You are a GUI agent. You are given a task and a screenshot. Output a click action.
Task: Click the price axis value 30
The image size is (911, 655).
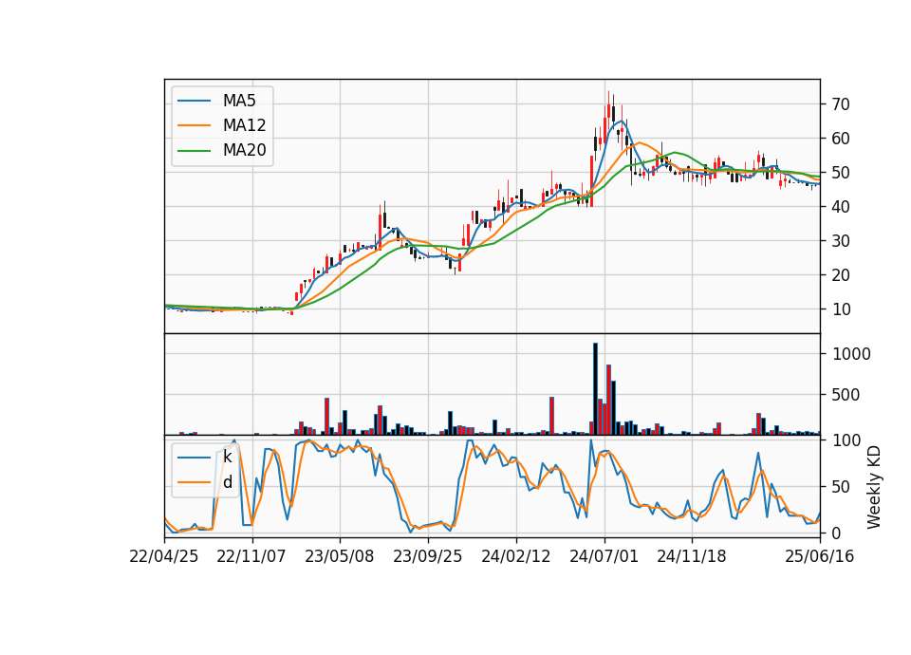coord(841,241)
